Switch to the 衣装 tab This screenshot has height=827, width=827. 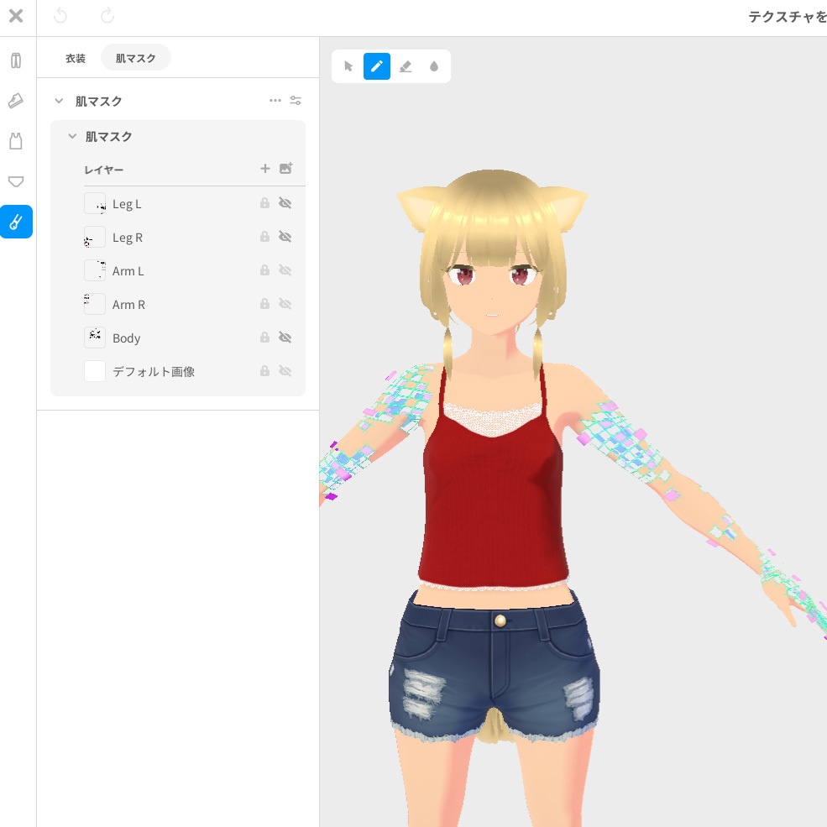76,57
